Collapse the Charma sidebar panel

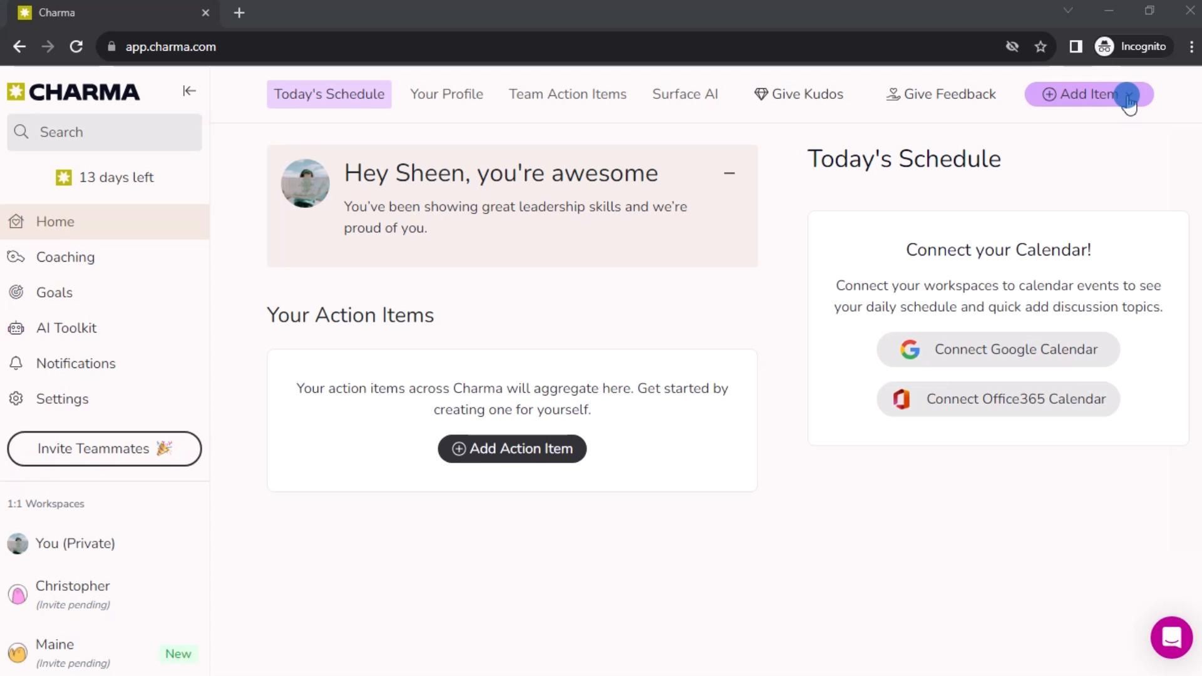(x=189, y=91)
